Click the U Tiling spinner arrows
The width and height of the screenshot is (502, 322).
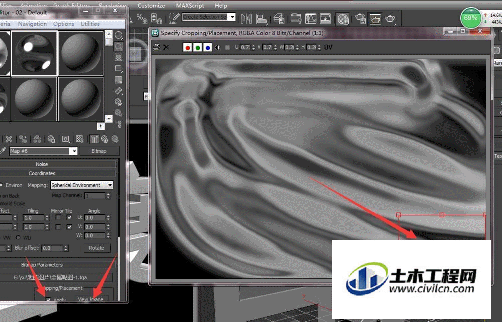[47, 217]
